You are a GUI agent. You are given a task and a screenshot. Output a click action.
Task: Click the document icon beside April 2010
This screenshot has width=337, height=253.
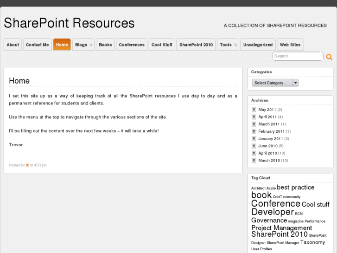[254, 153]
